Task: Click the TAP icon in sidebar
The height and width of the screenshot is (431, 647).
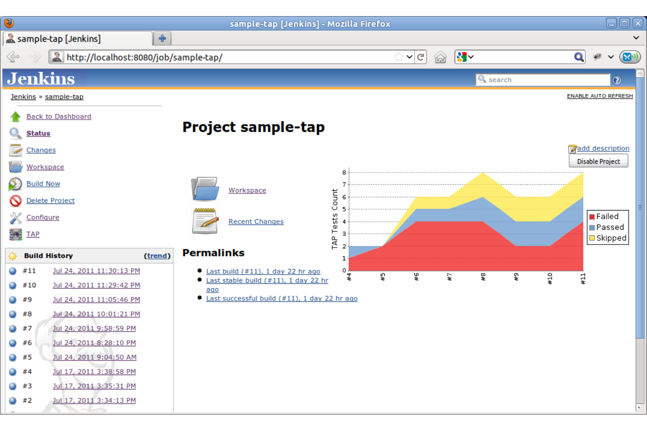Action: (16, 234)
